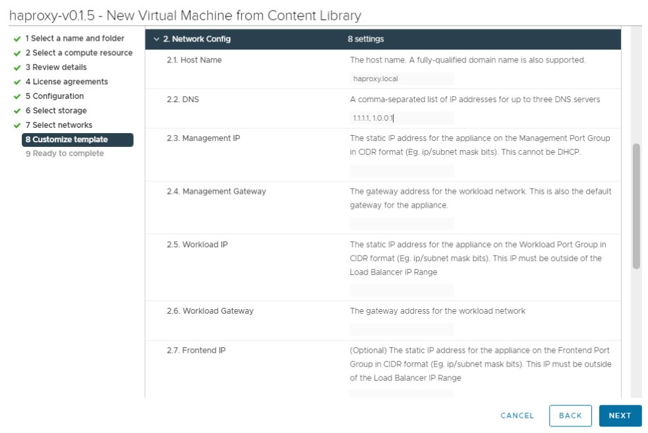Click checkmark icon next to Review details
Image resolution: width=648 pixels, height=433 pixels.
(x=17, y=68)
